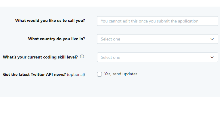Click the 'What would you like us to call you?' label
This screenshot has width=220, height=126.
[x=50, y=21]
